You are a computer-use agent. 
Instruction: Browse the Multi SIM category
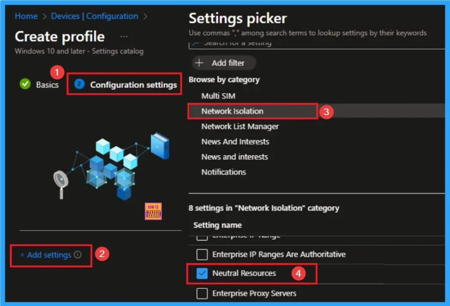[x=218, y=96]
